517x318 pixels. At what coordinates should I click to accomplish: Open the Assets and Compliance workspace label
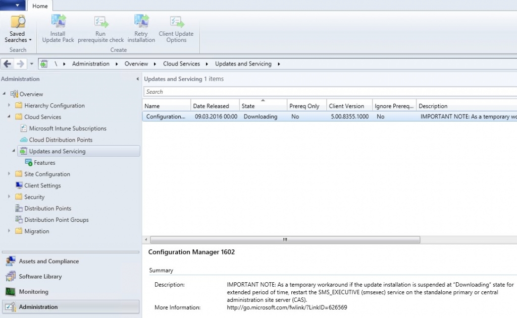click(49, 261)
